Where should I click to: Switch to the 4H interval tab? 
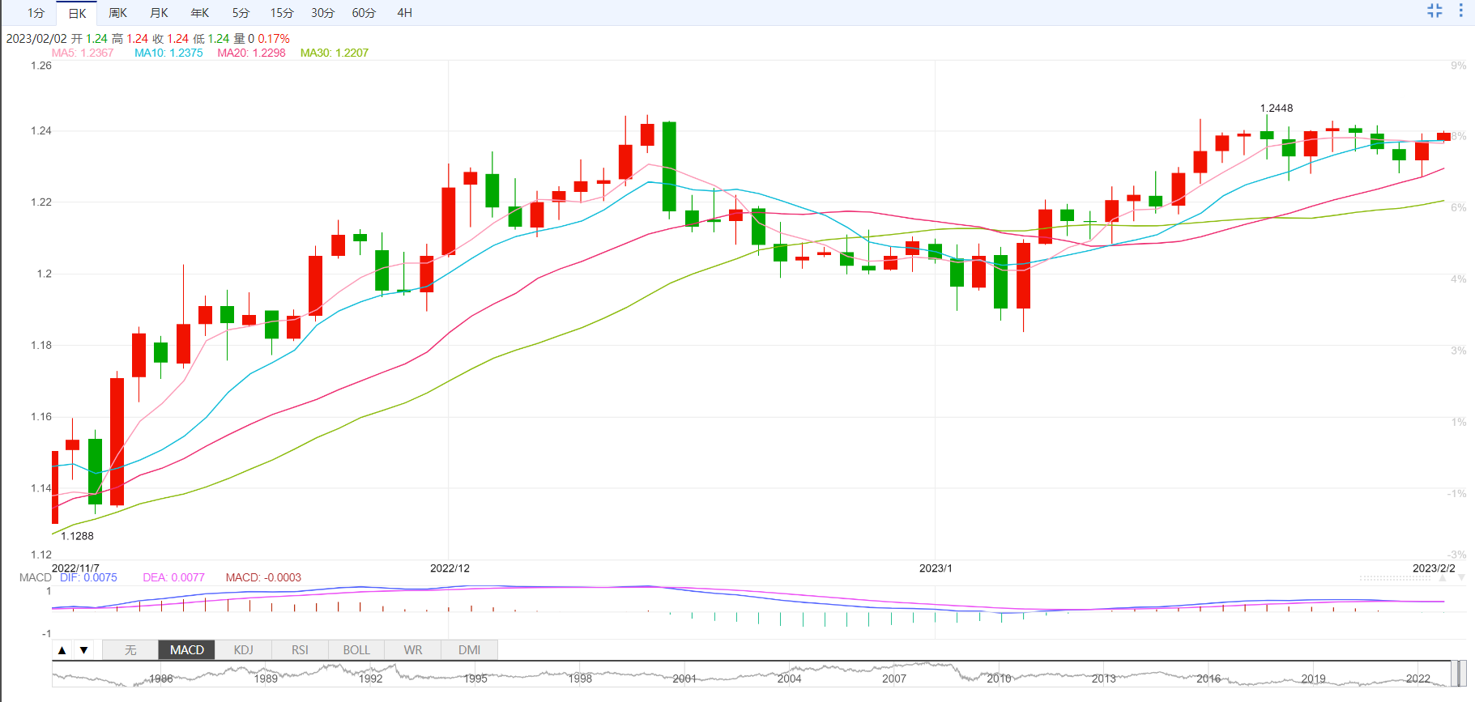click(404, 13)
